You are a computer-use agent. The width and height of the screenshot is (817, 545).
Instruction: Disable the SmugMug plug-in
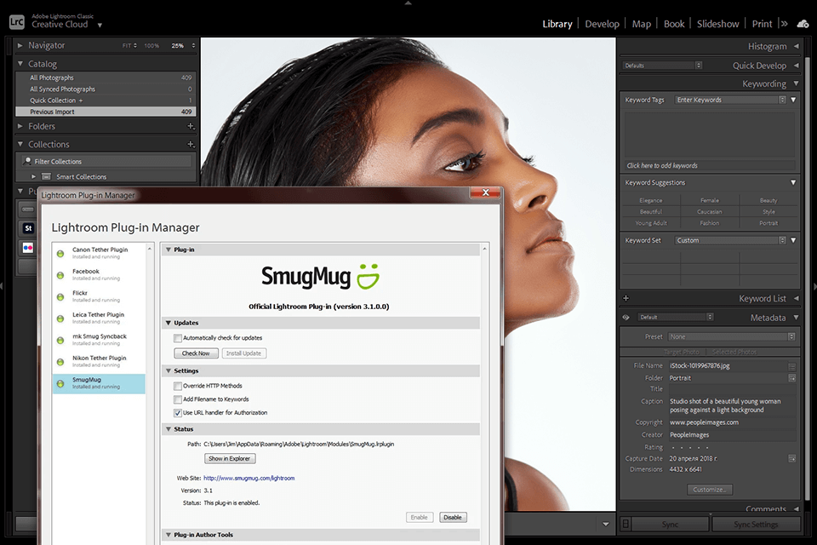453,518
